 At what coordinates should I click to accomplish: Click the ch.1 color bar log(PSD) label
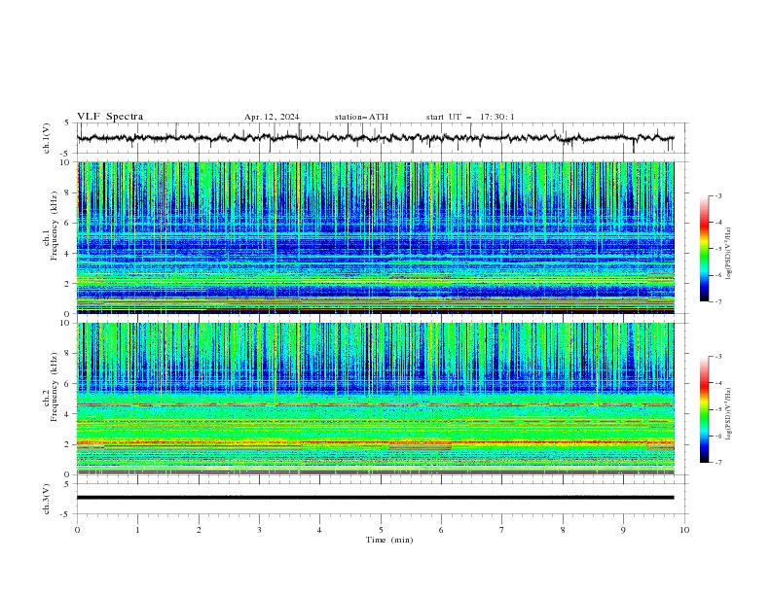coord(728,254)
